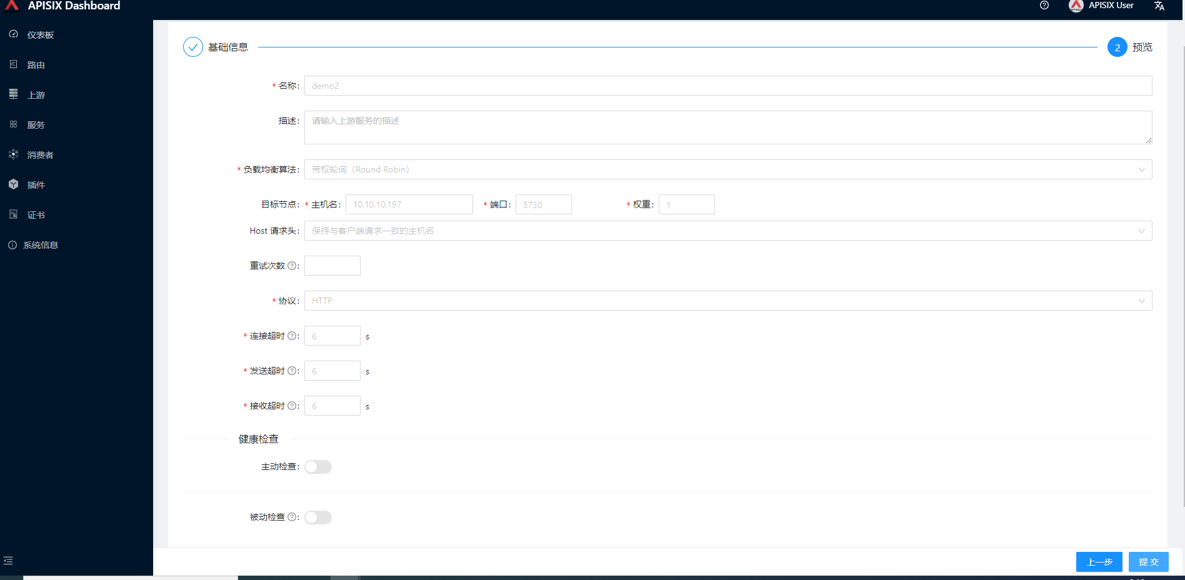This screenshot has width=1185, height=580.
Task: Click the 端口 input field
Action: point(544,204)
